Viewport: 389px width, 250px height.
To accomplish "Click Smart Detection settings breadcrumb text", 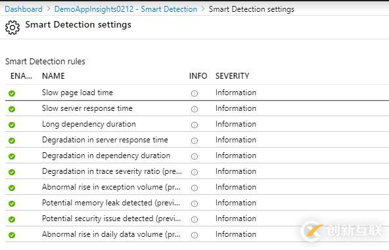I will pyautogui.click(x=251, y=9).
